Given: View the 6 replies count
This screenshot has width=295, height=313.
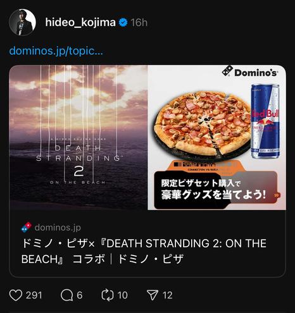Looking at the screenshot, I should [x=80, y=295].
